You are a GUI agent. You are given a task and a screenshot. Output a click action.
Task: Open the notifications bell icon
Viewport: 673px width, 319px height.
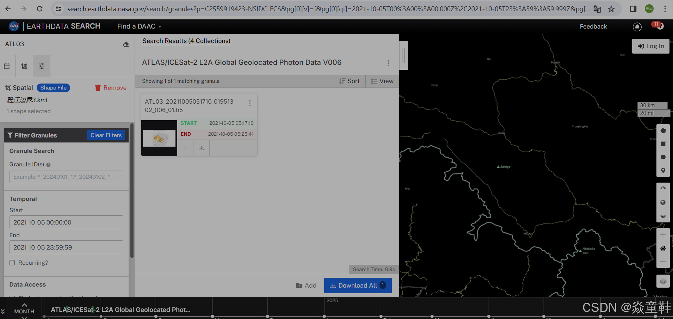(637, 26)
